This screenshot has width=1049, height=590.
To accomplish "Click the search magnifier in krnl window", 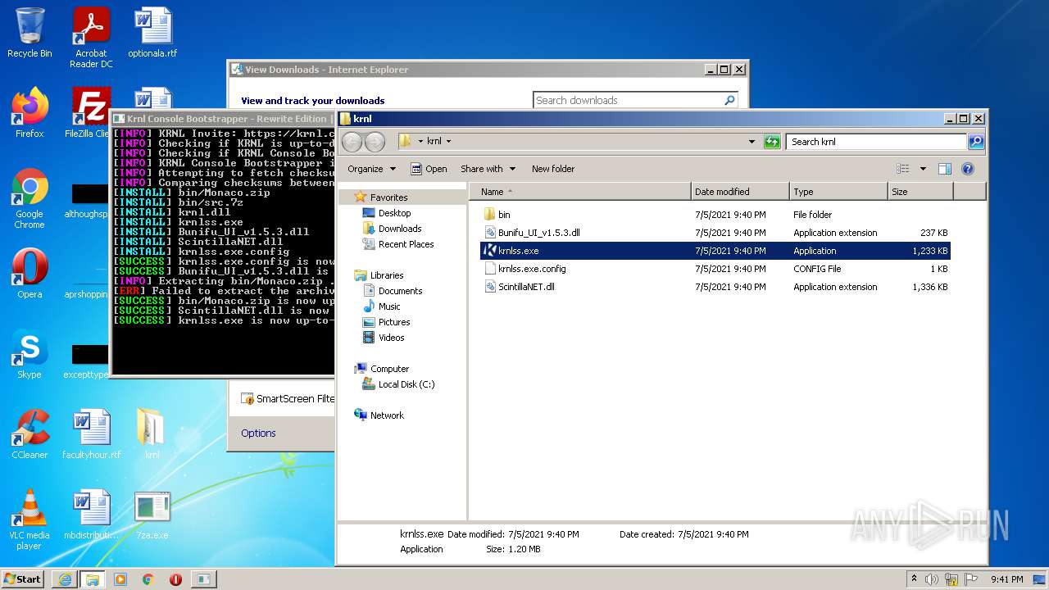I will coord(975,142).
